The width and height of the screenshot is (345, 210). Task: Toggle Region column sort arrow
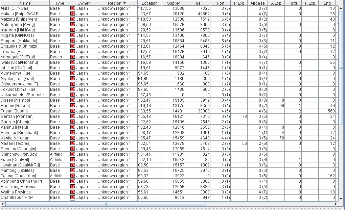(125, 3)
